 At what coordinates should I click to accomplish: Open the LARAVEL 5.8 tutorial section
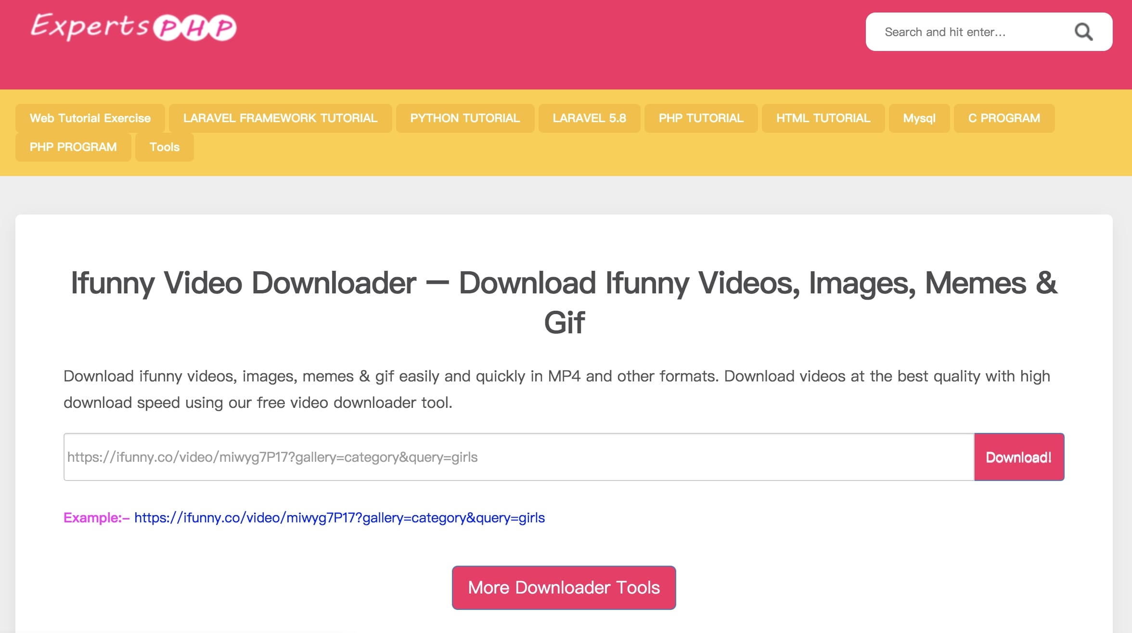[590, 118]
